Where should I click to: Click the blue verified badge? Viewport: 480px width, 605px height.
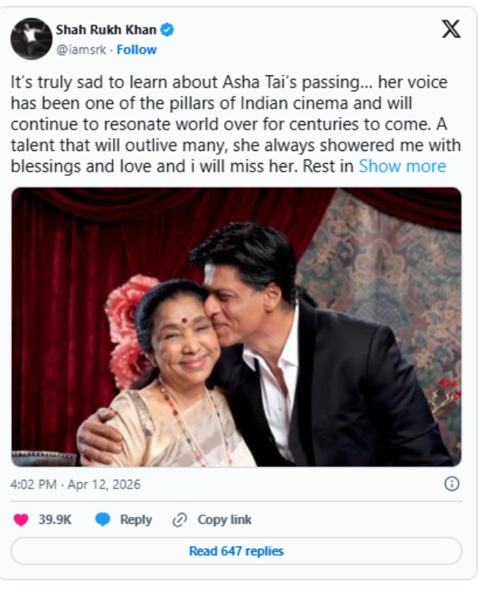[x=167, y=30]
